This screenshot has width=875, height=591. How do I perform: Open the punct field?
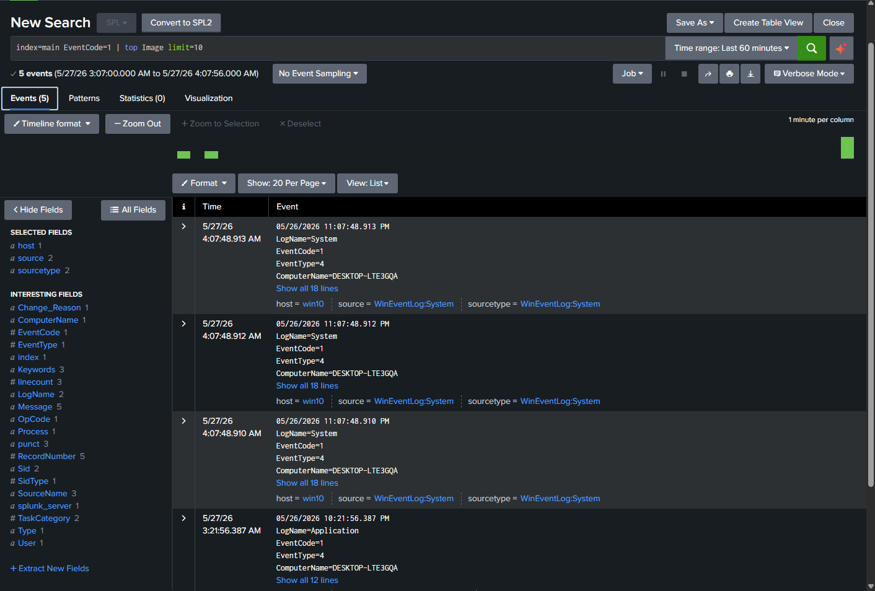(x=29, y=444)
